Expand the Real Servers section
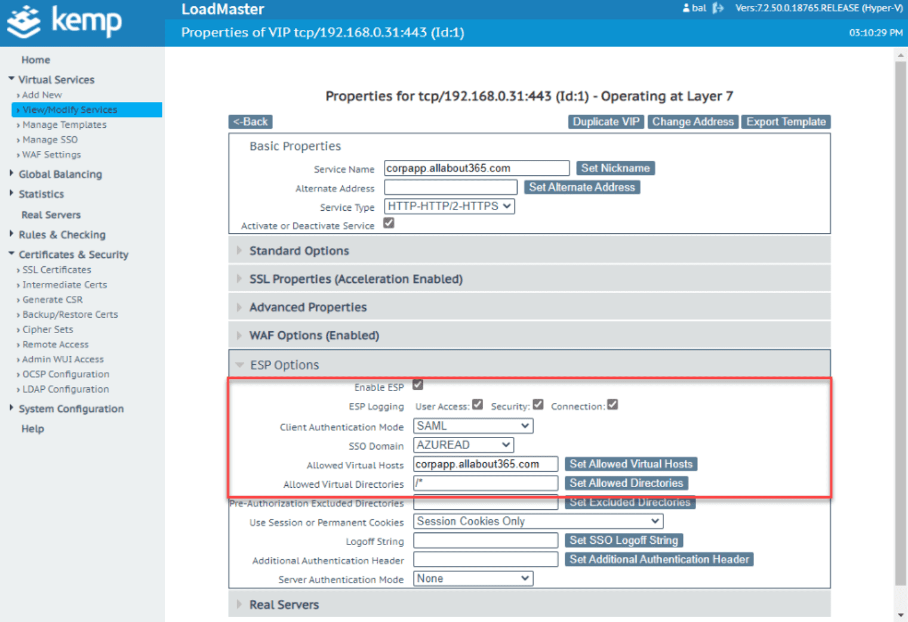908x622 pixels. (x=529, y=605)
